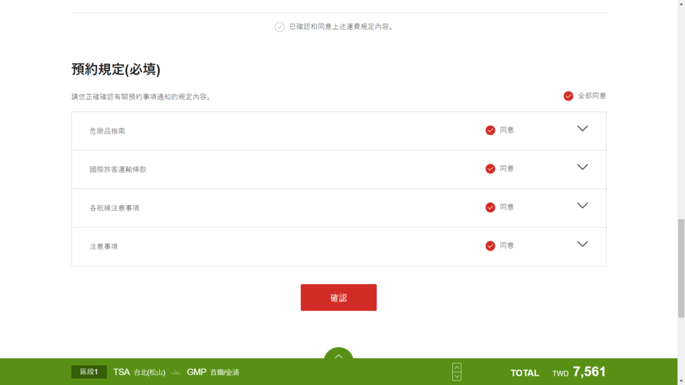Click the TWD 7,561 total amount
Image resolution: width=685 pixels, height=385 pixels.
click(x=579, y=372)
